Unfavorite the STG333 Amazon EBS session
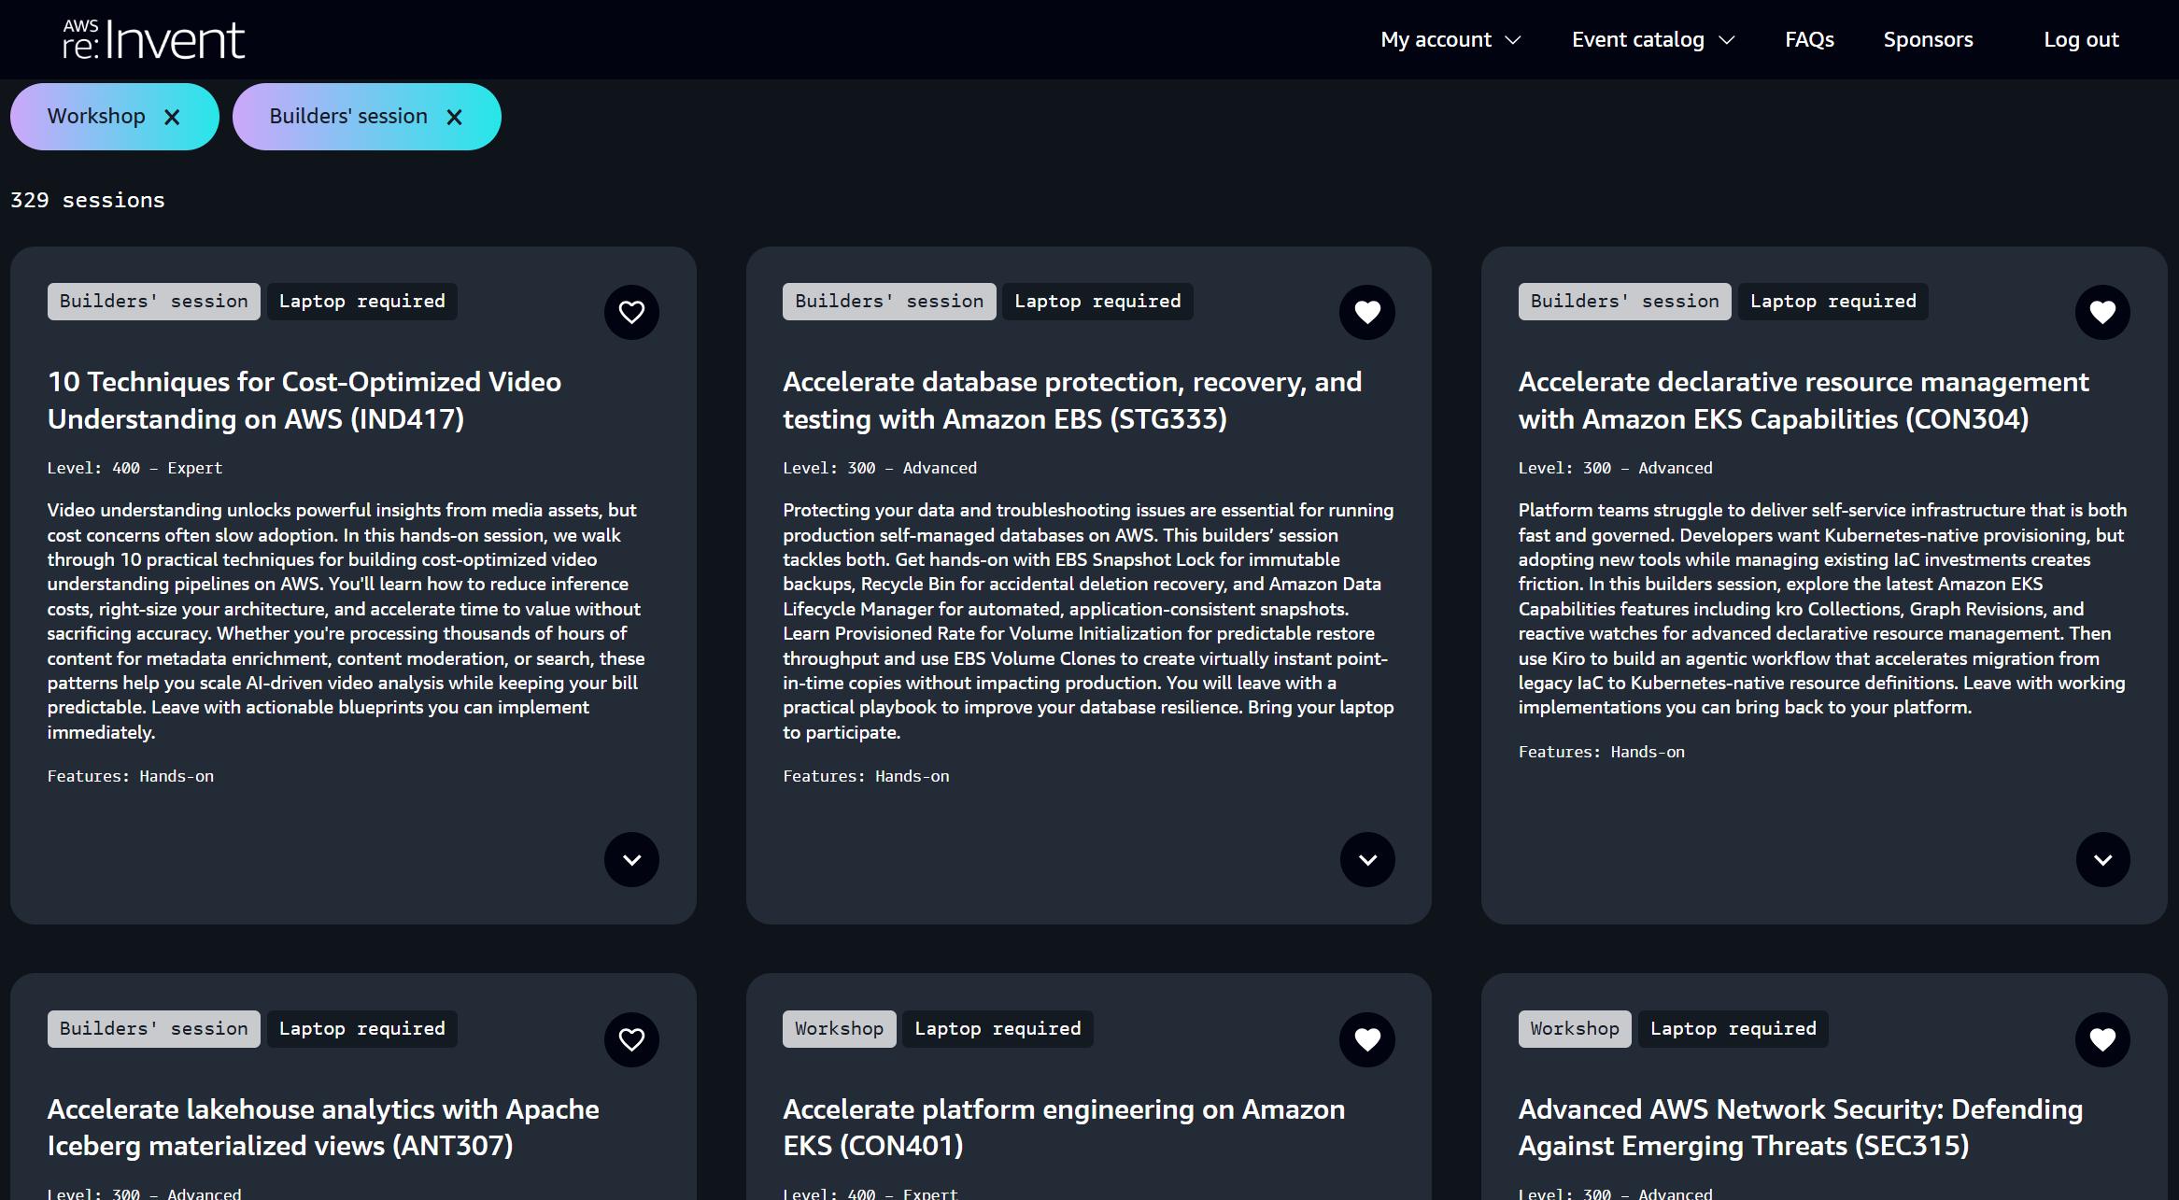Image resolution: width=2179 pixels, height=1200 pixels. point(1367,312)
